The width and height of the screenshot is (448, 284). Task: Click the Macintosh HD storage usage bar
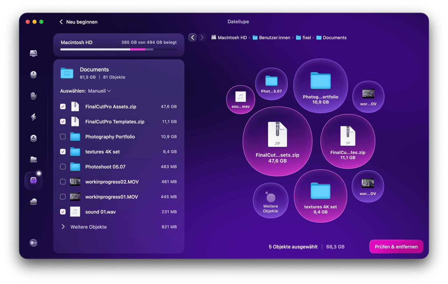[118, 49]
